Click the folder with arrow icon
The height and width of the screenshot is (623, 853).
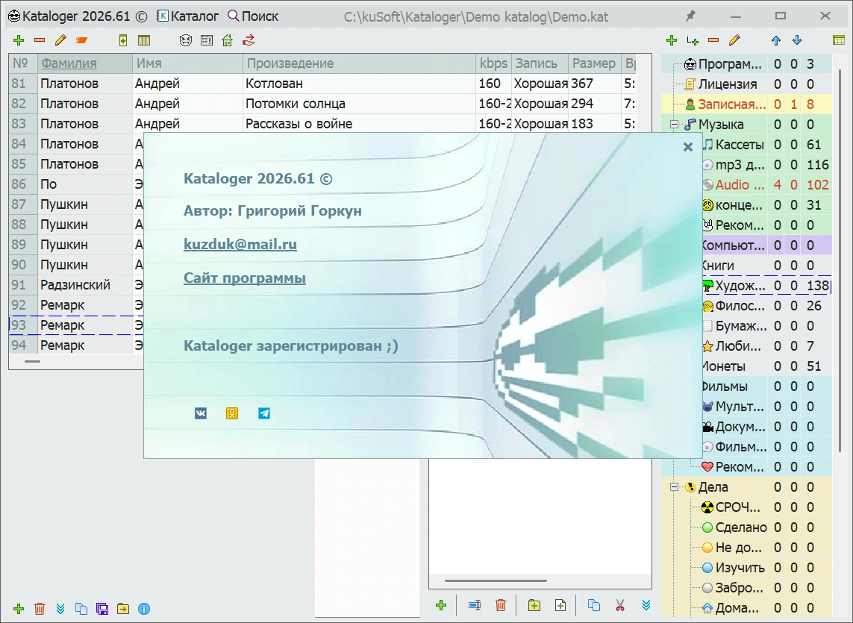point(123,608)
